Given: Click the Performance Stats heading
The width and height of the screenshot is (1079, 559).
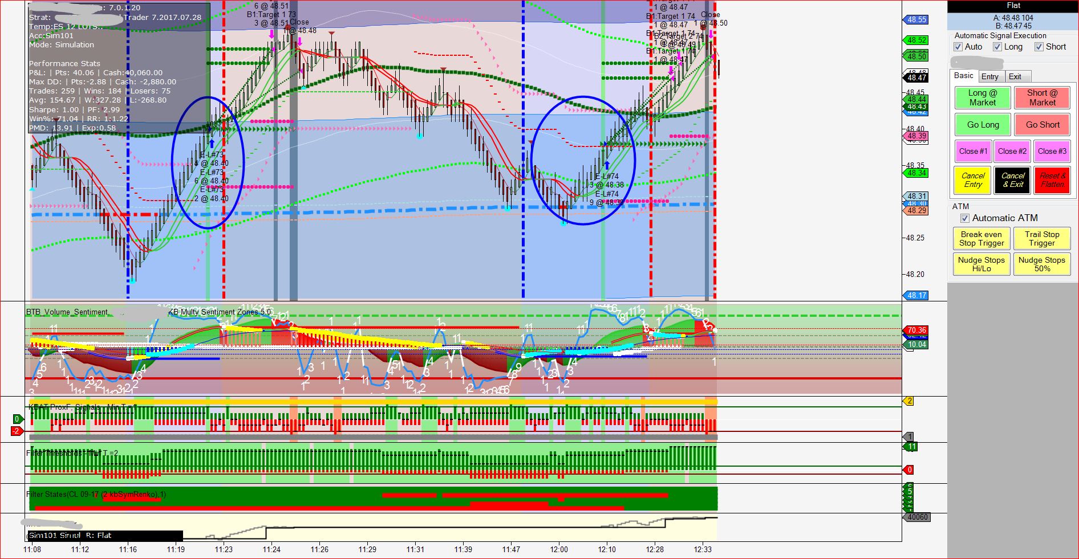Looking at the screenshot, I should pyautogui.click(x=64, y=64).
